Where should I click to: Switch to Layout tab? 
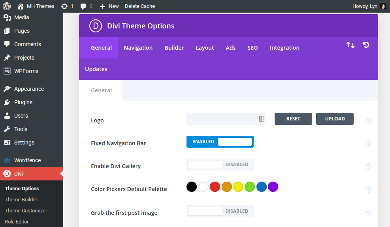[205, 48]
